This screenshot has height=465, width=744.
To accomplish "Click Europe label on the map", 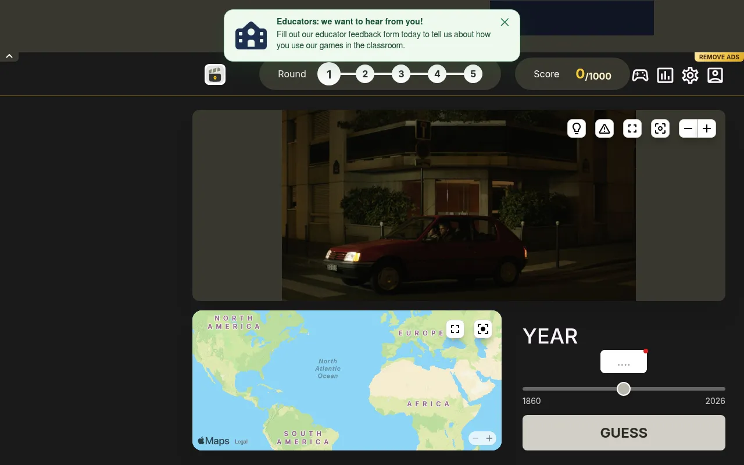I will click(421, 333).
